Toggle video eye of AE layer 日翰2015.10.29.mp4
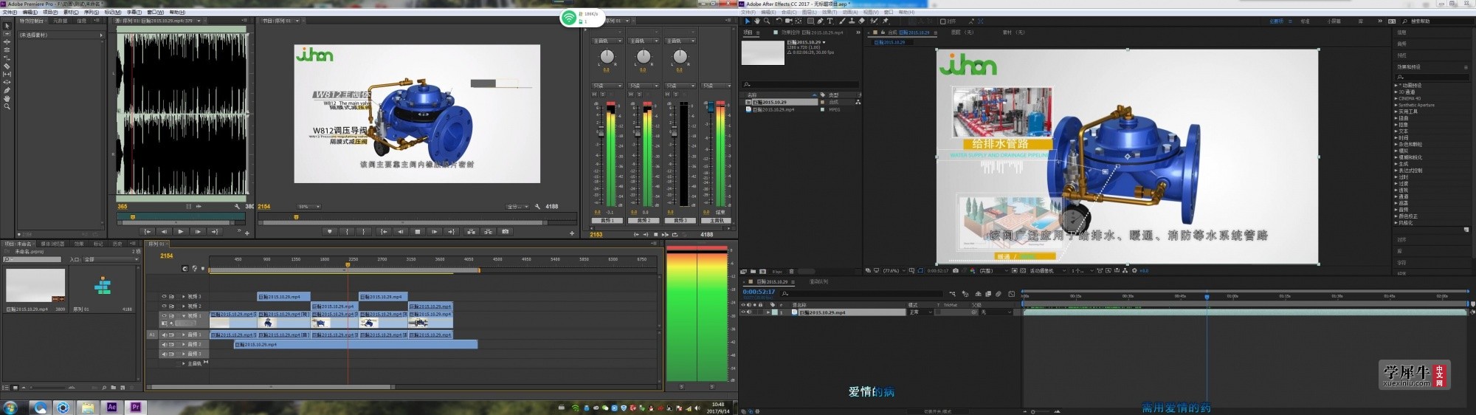 743,312
